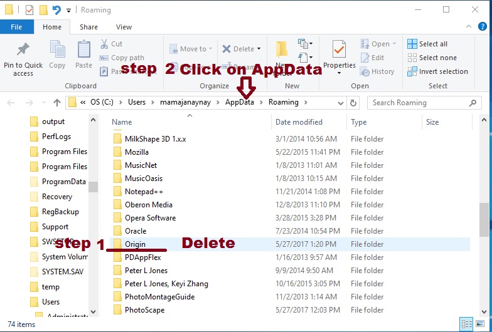Click the Edit button in ribbon
The height and width of the screenshot is (332, 492).
[373, 58]
